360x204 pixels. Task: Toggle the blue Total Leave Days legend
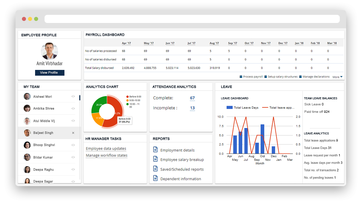(x=242, y=107)
